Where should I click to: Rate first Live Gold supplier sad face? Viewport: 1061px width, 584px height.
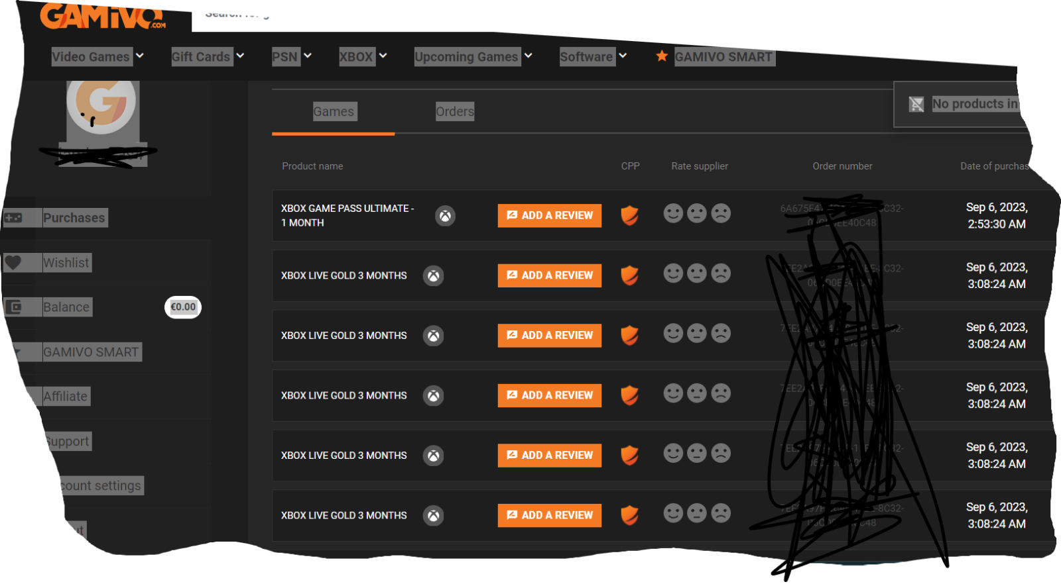pyautogui.click(x=721, y=273)
